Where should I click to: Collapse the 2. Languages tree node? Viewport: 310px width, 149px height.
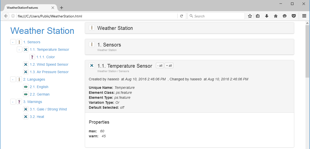click(x=13, y=79)
